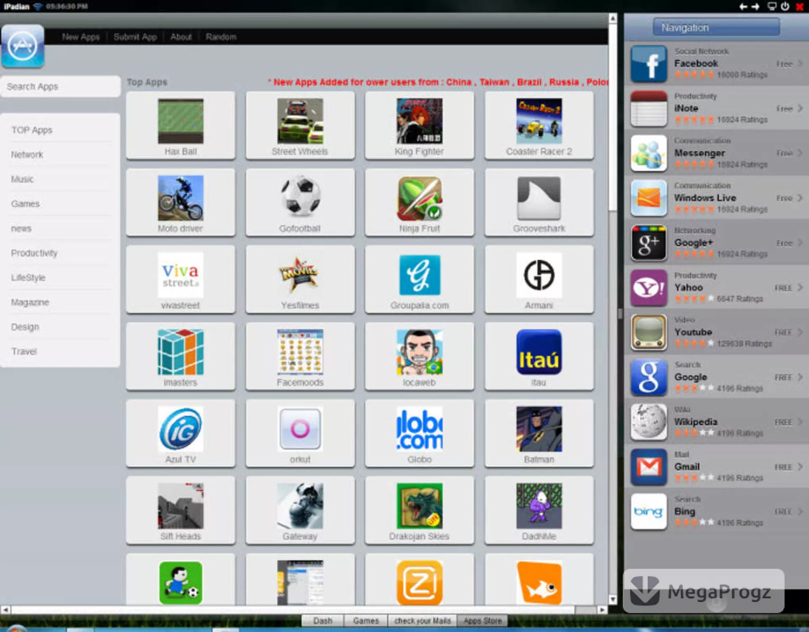
Task: Click the vertical scrollbar down arrow
Action: (613, 599)
